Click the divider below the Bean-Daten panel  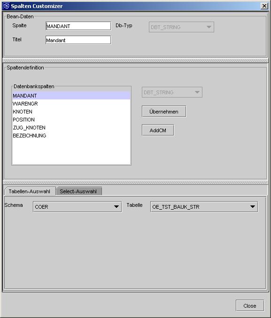click(x=135, y=61)
